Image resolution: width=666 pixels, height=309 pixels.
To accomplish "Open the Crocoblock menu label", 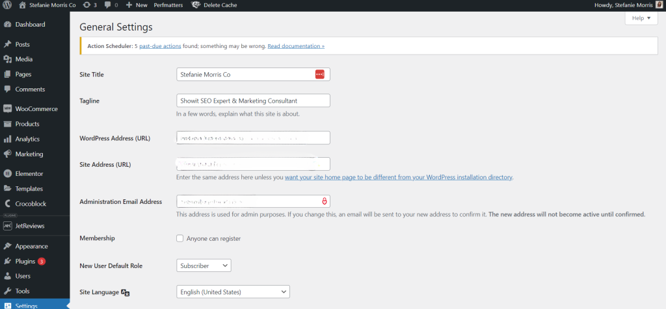I will tap(31, 204).
